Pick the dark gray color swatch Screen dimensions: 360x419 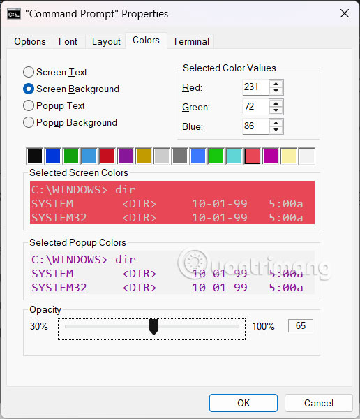(180, 156)
